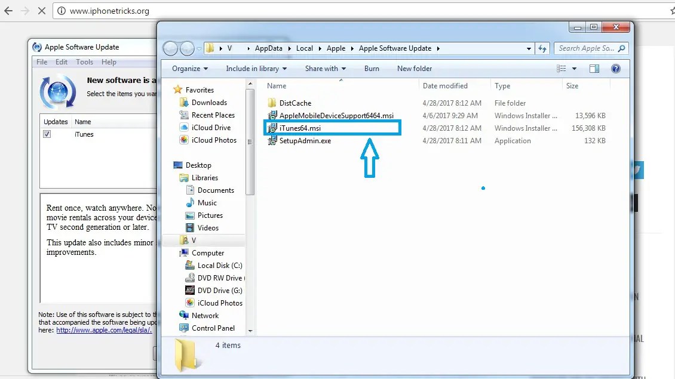The image size is (675, 379).
Task: Click the navigation pane scroll down arrow
Action: [250, 331]
